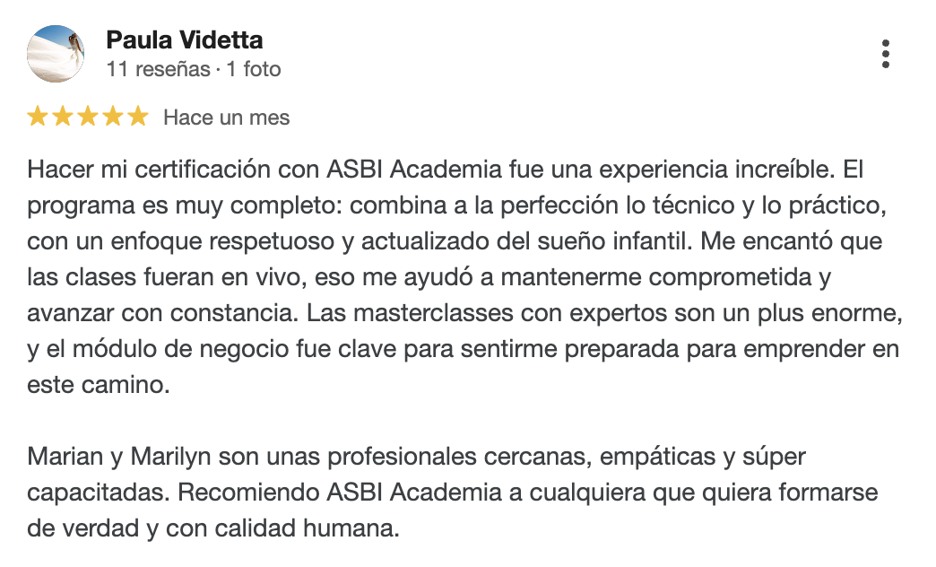Select the fourth rating star
Image resolution: width=936 pixels, height=567 pixels.
pos(112,117)
